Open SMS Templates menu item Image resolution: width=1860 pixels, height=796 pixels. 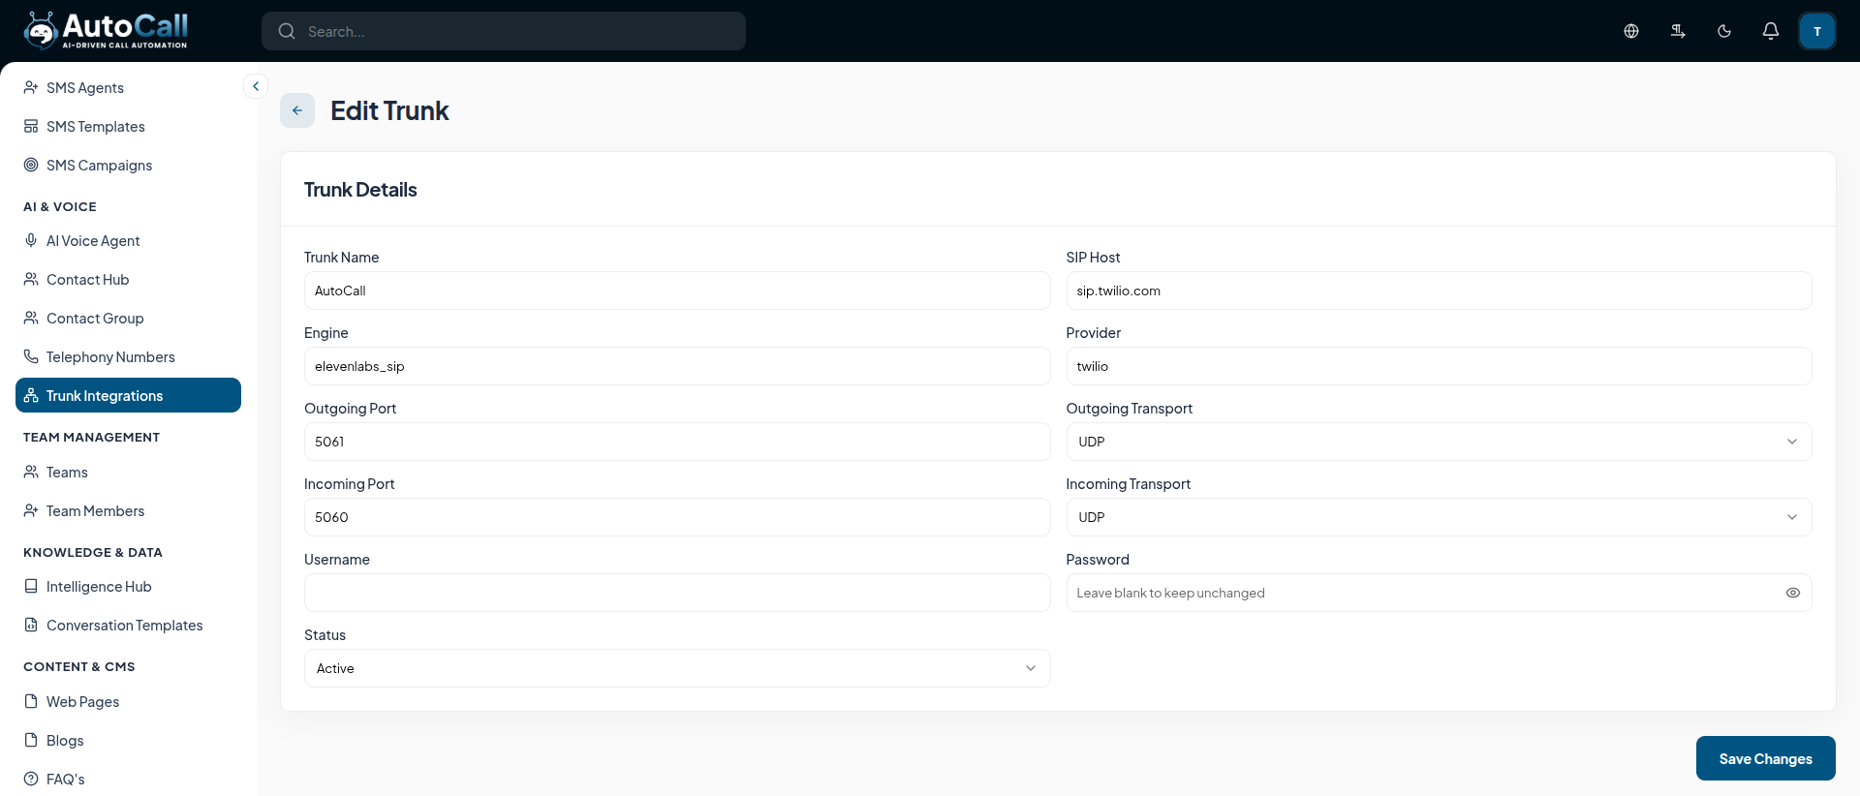[128, 126]
